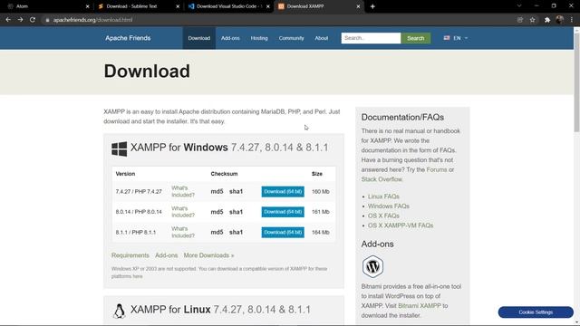
Task: Click the Linux penguin logo
Action: point(119,311)
